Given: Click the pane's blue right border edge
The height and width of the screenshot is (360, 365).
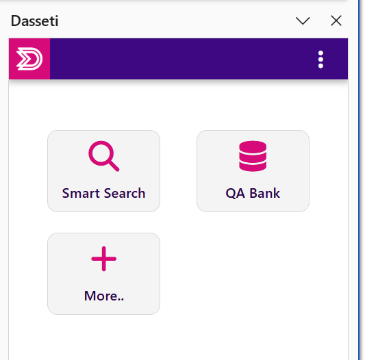Looking at the screenshot, I should (x=360, y=180).
